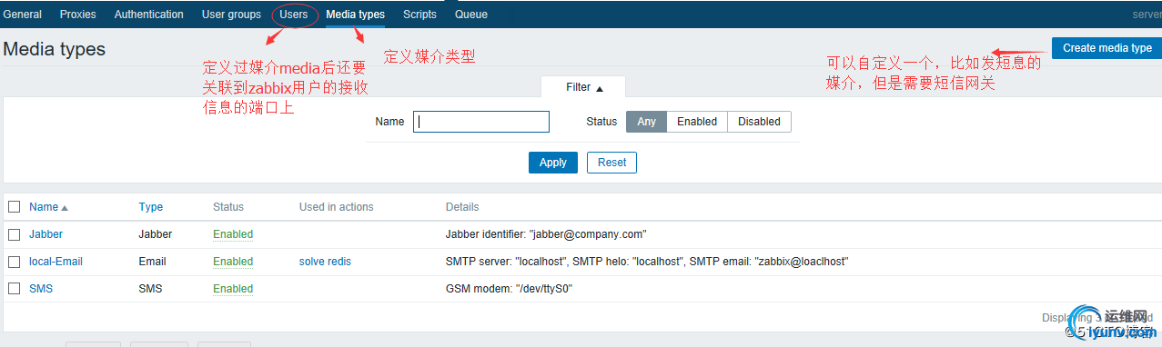Open the Proxies tab
Screen dimensions: 1162x347
pyautogui.click(x=77, y=15)
